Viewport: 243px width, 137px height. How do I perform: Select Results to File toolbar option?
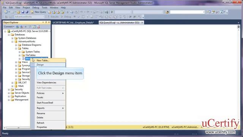[x=115, y=17]
